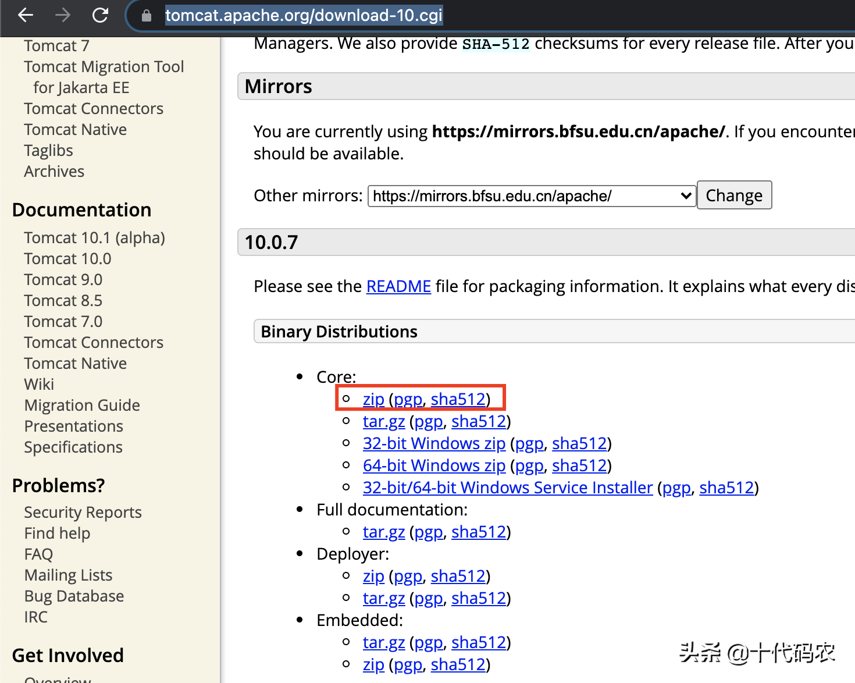Download Full documentation tar.gz
This screenshot has height=683, width=855.
pos(384,532)
